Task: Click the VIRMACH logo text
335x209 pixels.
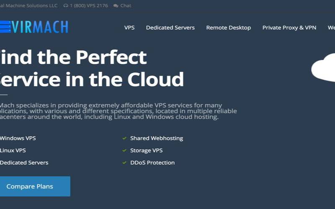Action: (40, 27)
